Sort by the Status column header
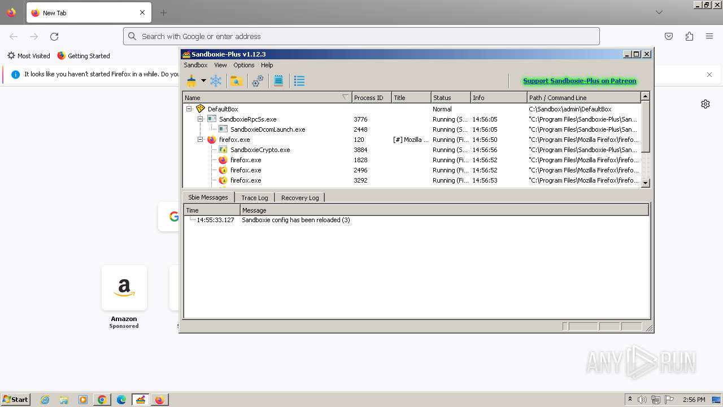The width and height of the screenshot is (723, 407). pyautogui.click(x=451, y=98)
